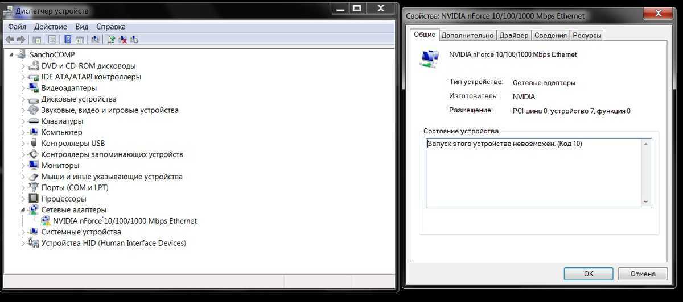This screenshot has width=683, height=302.
Task: Click the Forward arrow in Device Manager toolbar
Action: point(21,39)
